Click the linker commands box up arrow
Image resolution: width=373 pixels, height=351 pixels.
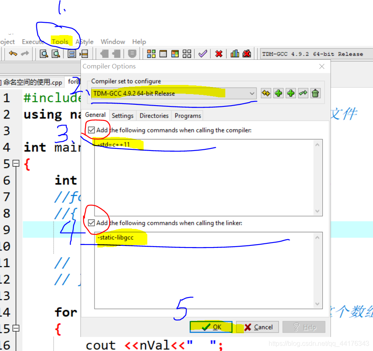click(317, 237)
